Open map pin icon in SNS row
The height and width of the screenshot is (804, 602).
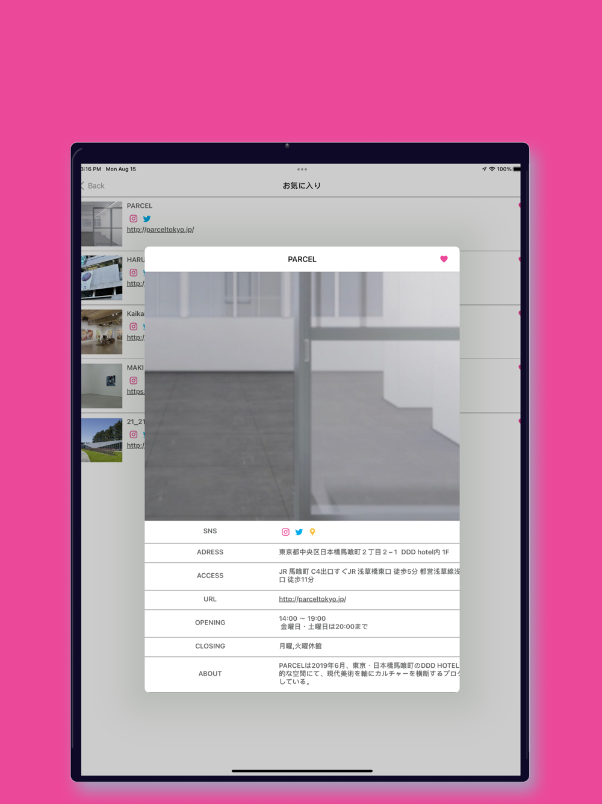point(312,532)
